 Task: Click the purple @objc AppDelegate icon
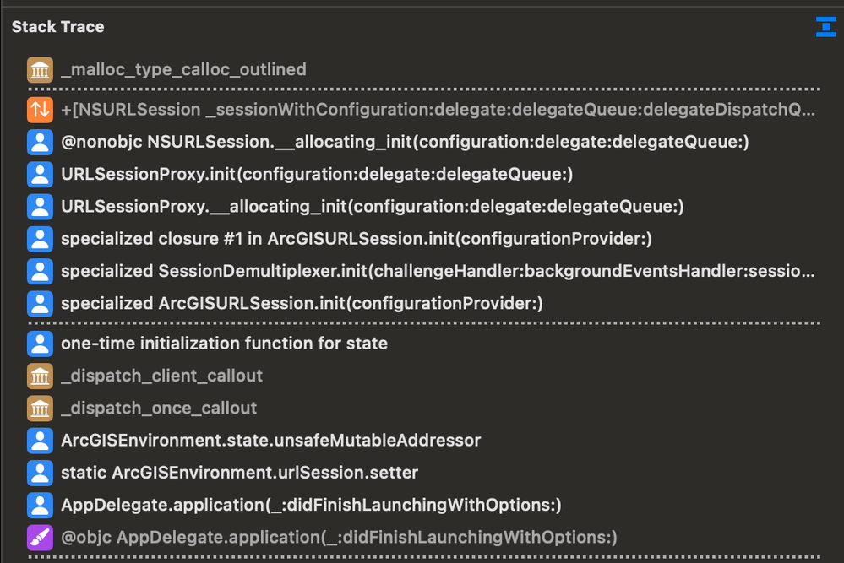(40, 537)
